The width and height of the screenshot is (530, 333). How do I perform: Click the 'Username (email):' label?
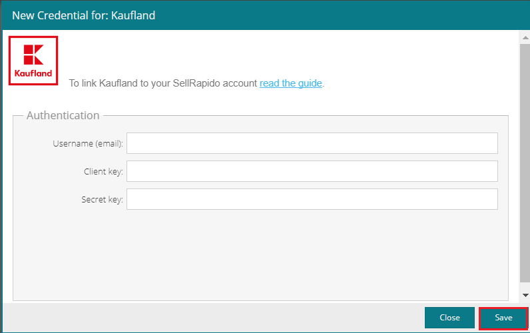click(88, 143)
